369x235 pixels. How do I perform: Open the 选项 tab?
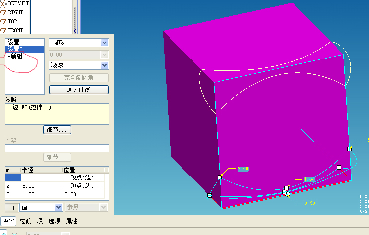coord(54,221)
